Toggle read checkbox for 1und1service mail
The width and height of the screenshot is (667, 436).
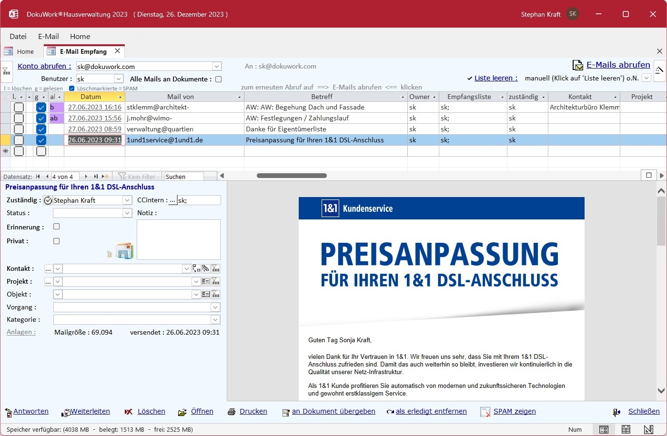tap(41, 140)
